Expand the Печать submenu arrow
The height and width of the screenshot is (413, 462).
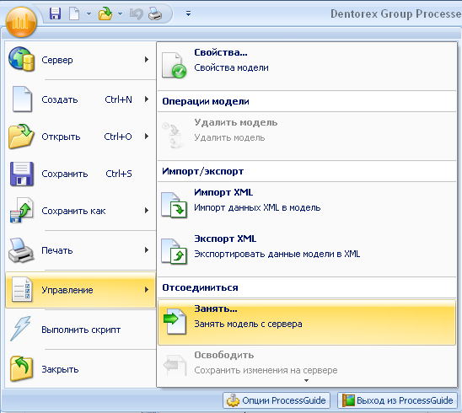[147, 250]
